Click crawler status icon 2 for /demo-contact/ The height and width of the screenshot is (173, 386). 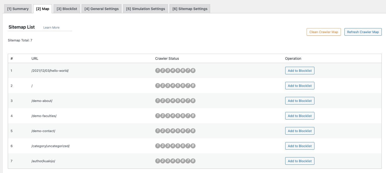163,131
